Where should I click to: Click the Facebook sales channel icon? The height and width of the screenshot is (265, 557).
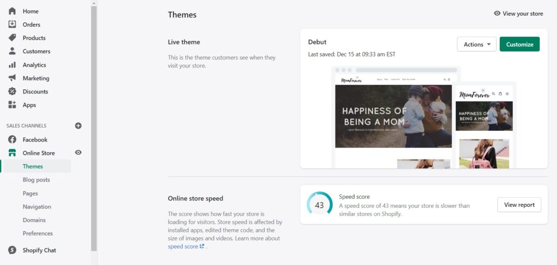(x=12, y=140)
